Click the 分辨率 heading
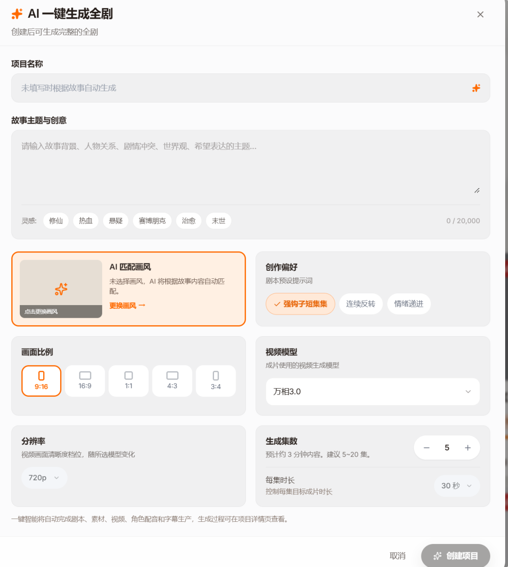 pos(33,441)
